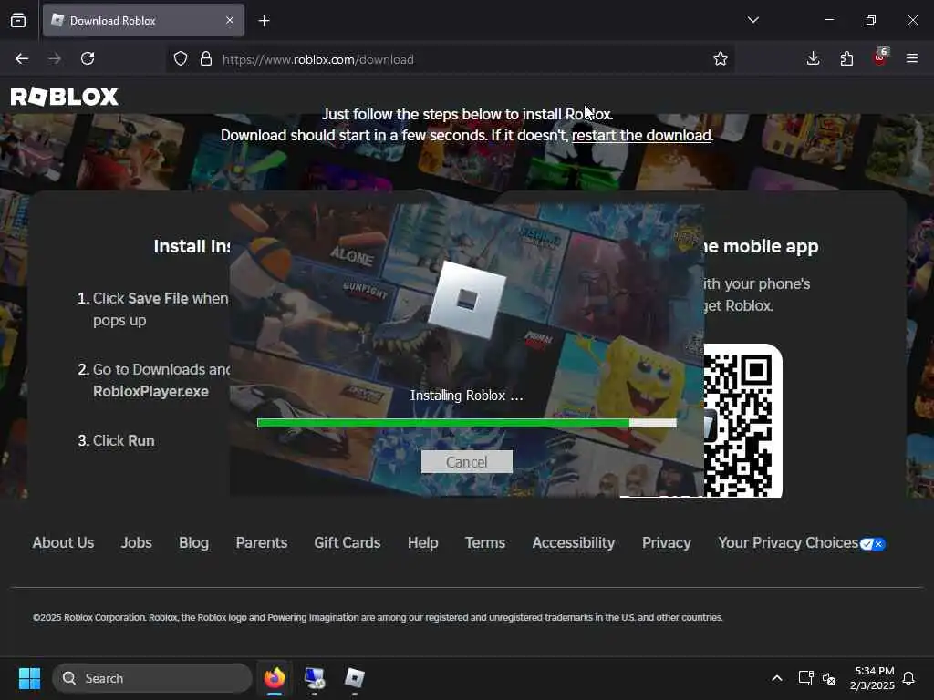Image resolution: width=934 pixels, height=700 pixels.
Task: Open the Gift Cards footer link
Action: point(348,543)
